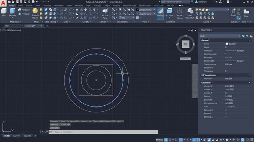This screenshot has width=254, height=142.
Task: Toggle polar tracking in status bar
Action: tap(181, 140)
